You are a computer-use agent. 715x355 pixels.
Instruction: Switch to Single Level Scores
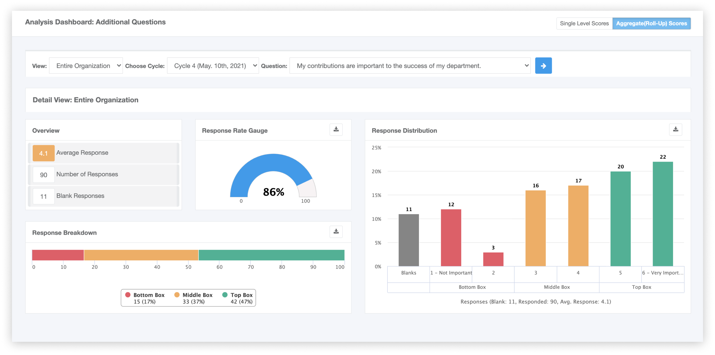click(584, 23)
